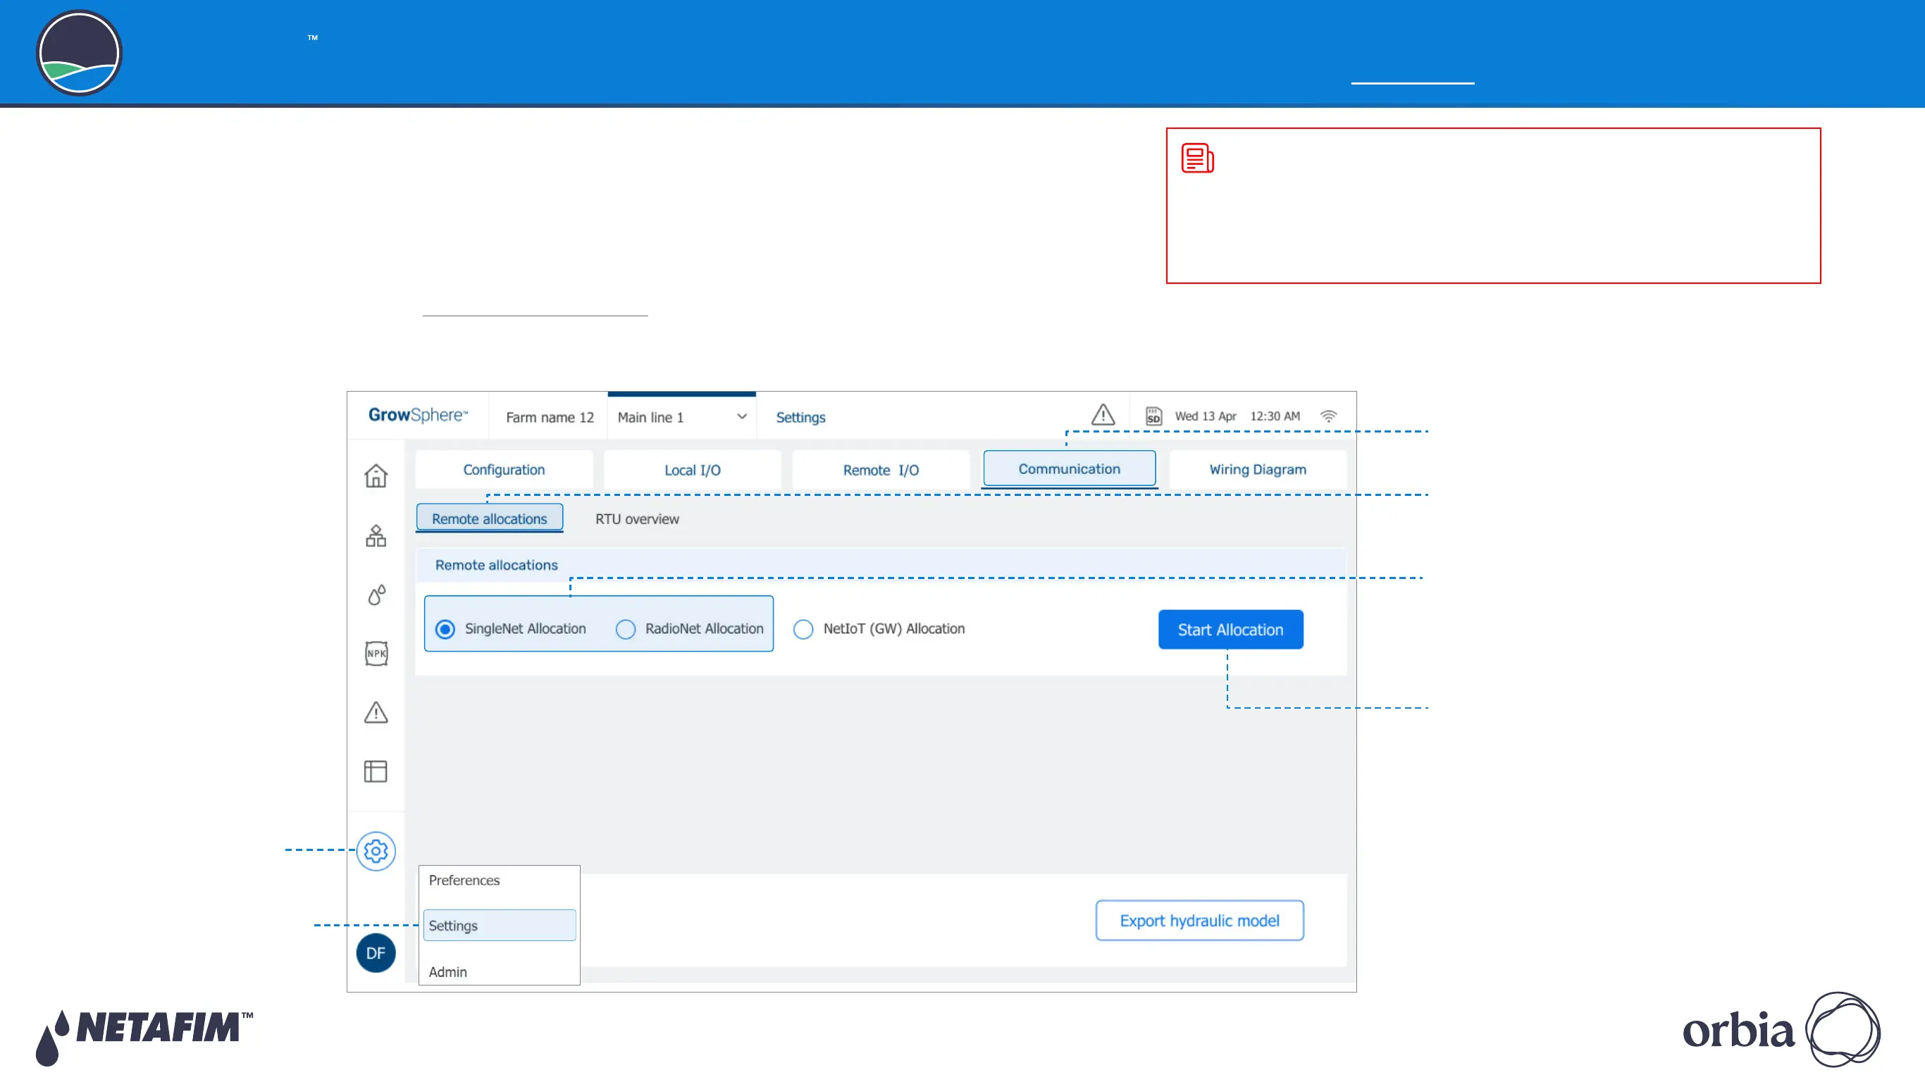1925x1082 pixels.
Task: Click the Start Allocation button
Action: click(x=1231, y=629)
